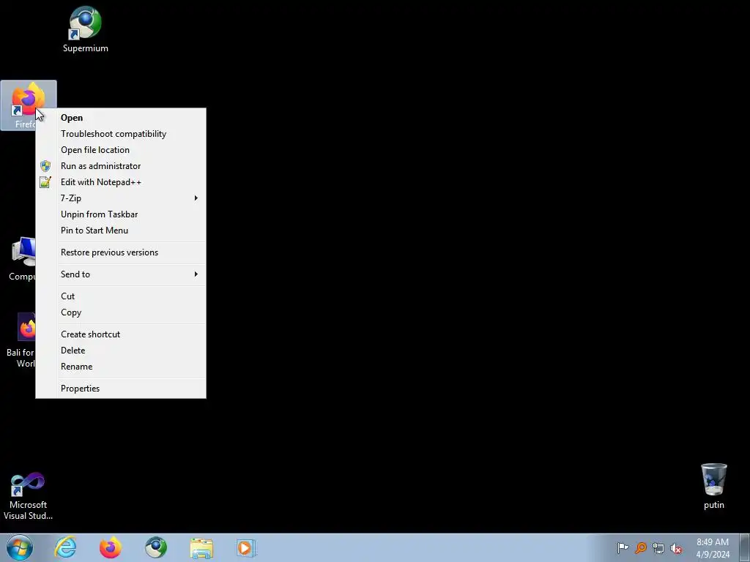Open the network status tray icon
The width and height of the screenshot is (750, 562).
[658, 548]
